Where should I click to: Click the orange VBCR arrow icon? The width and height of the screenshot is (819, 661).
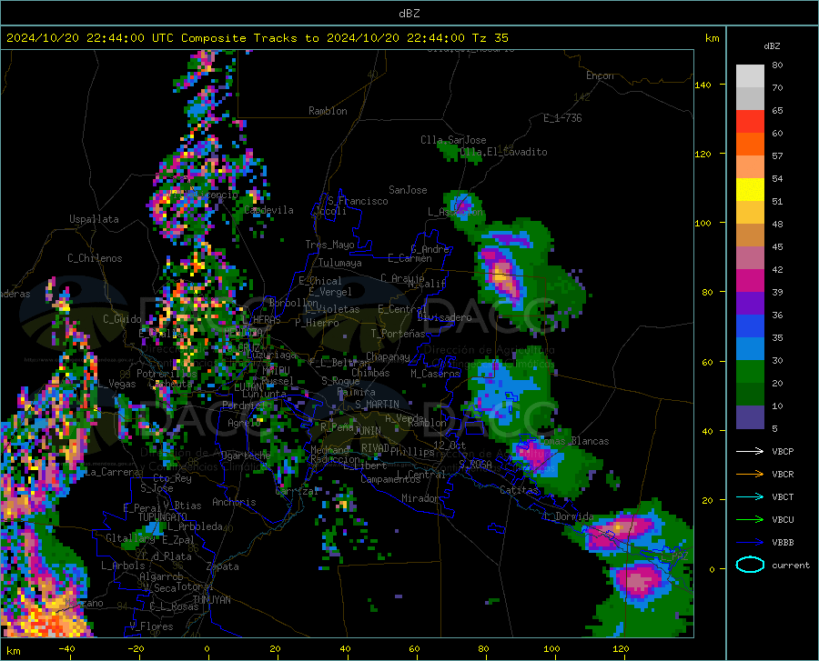click(x=749, y=474)
